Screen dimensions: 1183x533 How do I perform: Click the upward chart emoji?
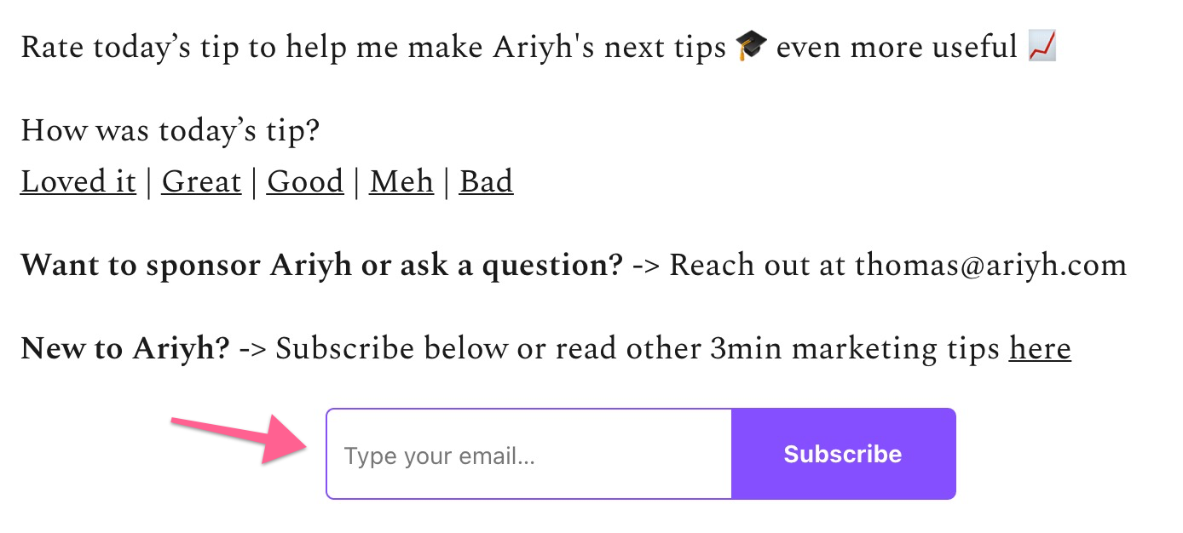click(1042, 47)
